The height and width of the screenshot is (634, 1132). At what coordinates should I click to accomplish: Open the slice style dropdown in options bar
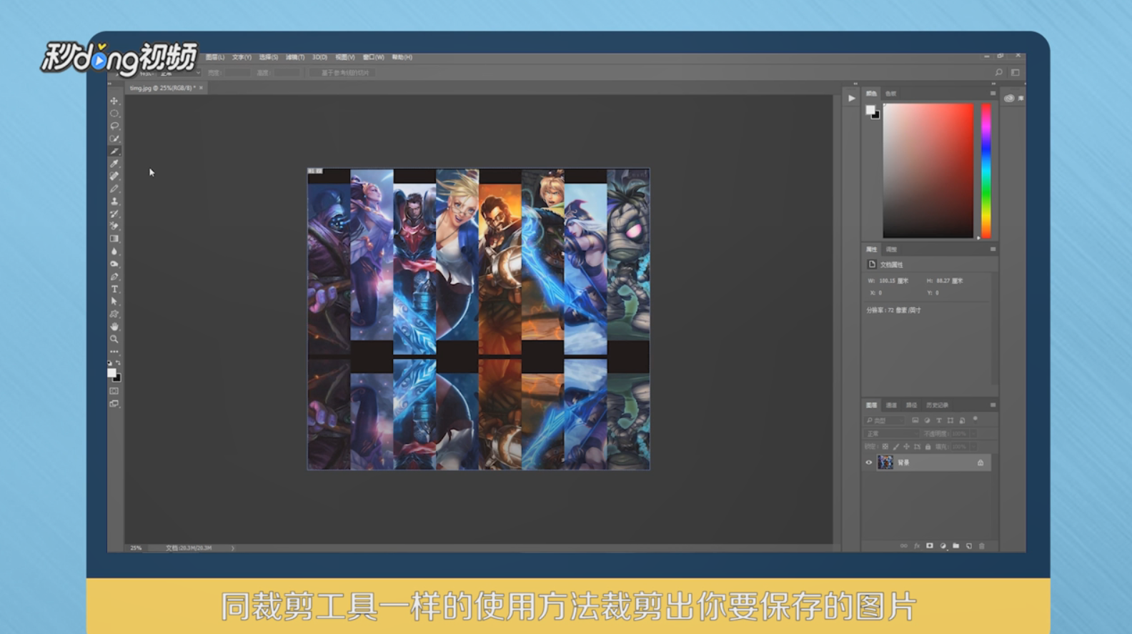pyautogui.click(x=179, y=73)
